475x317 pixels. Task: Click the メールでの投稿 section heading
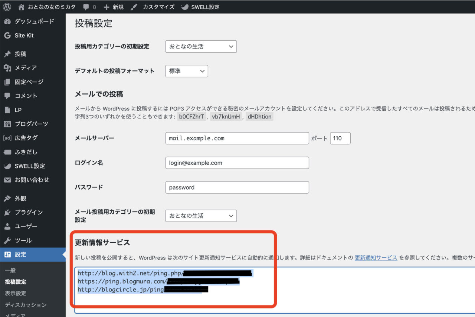(x=99, y=94)
